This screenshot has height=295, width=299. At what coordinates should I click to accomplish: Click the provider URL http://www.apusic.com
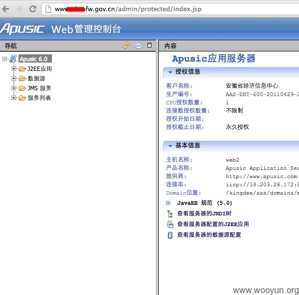coord(262,176)
